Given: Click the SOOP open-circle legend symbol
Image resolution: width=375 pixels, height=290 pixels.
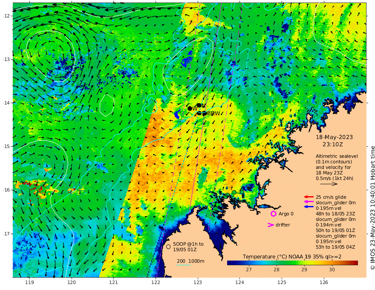Looking at the screenshot, I should pos(168,246).
